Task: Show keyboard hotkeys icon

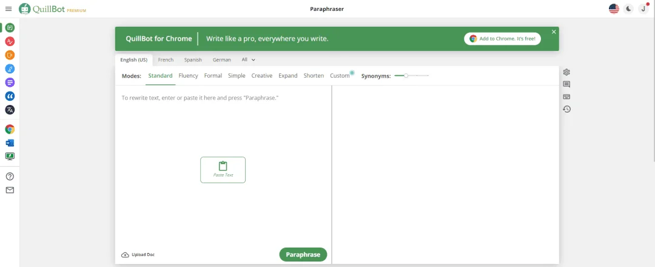Action: click(x=566, y=96)
